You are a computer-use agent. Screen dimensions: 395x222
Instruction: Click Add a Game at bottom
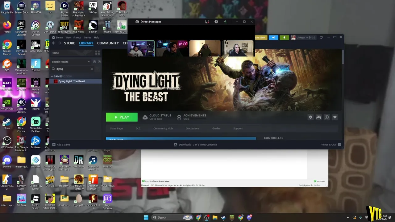[61, 145]
